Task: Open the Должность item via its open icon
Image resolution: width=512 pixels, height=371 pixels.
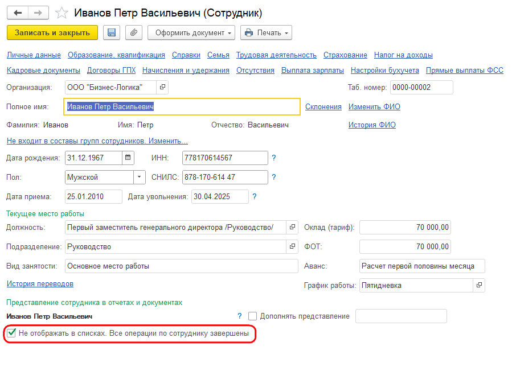Action: 292,227
